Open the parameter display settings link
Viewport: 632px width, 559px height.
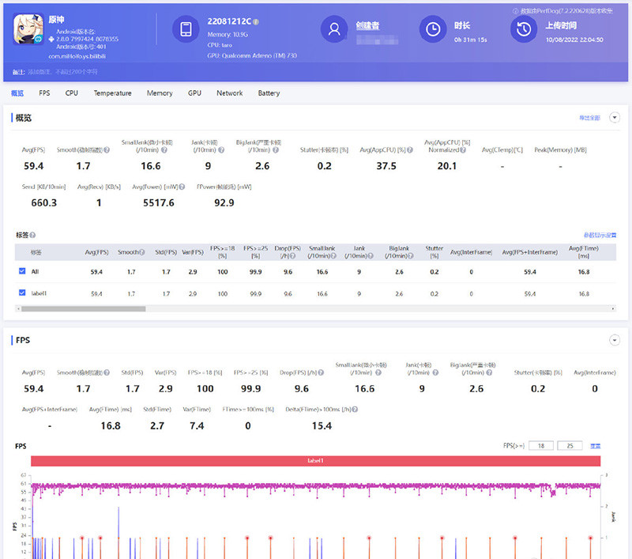599,235
